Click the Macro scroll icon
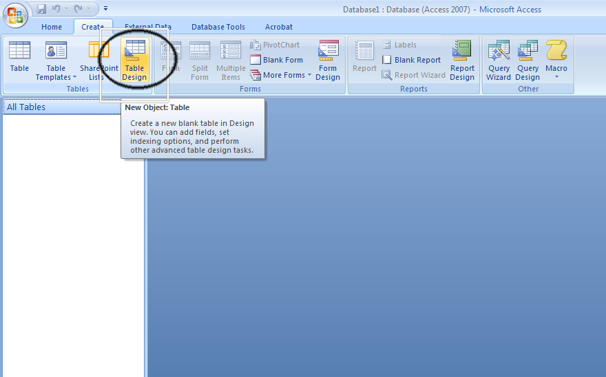The image size is (606, 377). (556, 50)
